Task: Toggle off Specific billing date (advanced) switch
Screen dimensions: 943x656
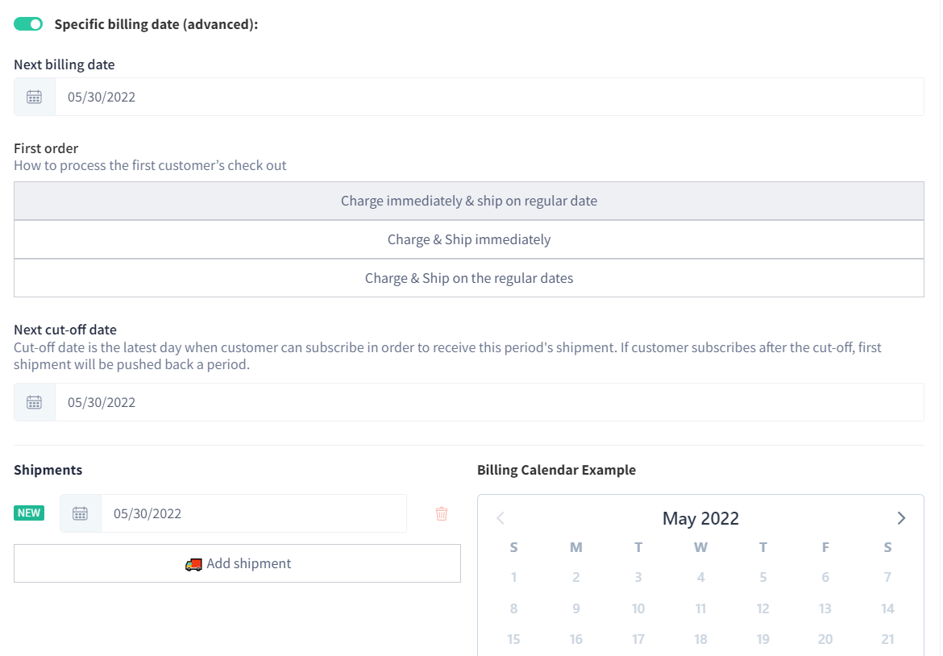Action: pos(28,24)
